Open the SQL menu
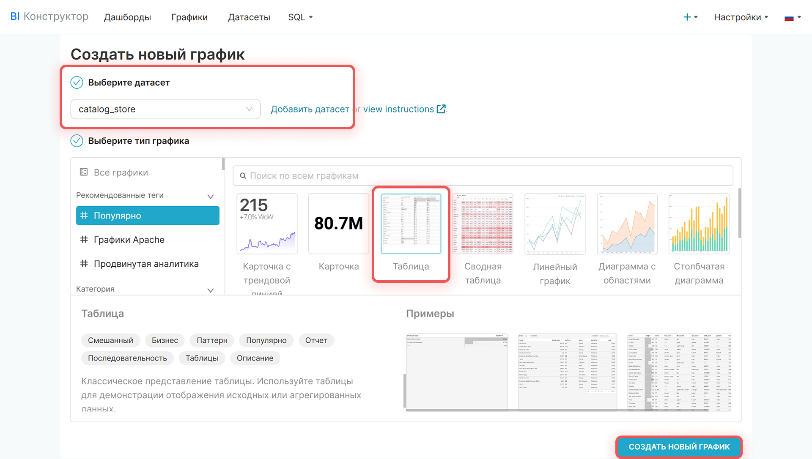Screen dimensions: 812x459 (x=300, y=17)
